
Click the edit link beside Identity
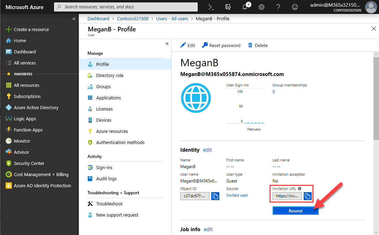point(207,150)
